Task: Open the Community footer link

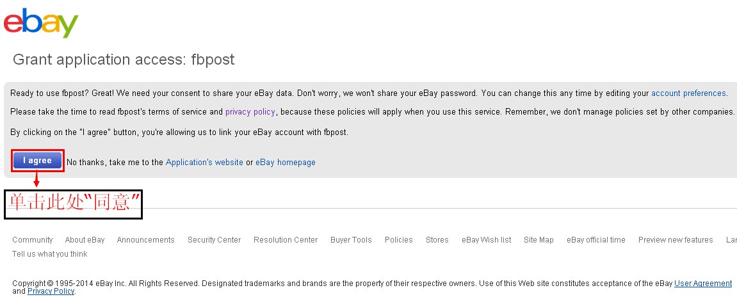Action: pyautogui.click(x=33, y=240)
